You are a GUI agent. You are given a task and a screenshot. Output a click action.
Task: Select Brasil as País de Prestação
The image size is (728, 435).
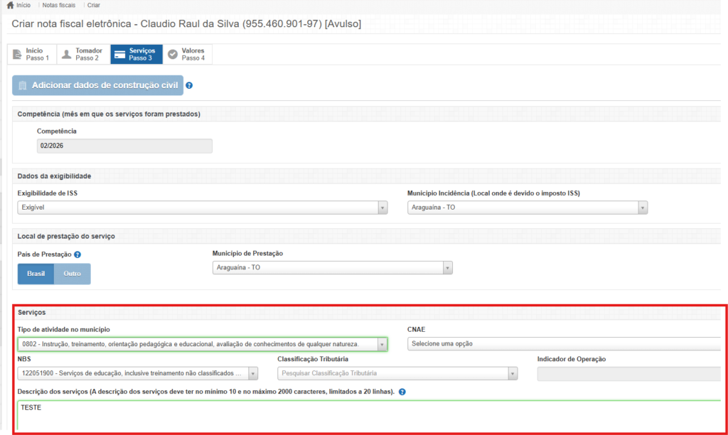tap(36, 274)
